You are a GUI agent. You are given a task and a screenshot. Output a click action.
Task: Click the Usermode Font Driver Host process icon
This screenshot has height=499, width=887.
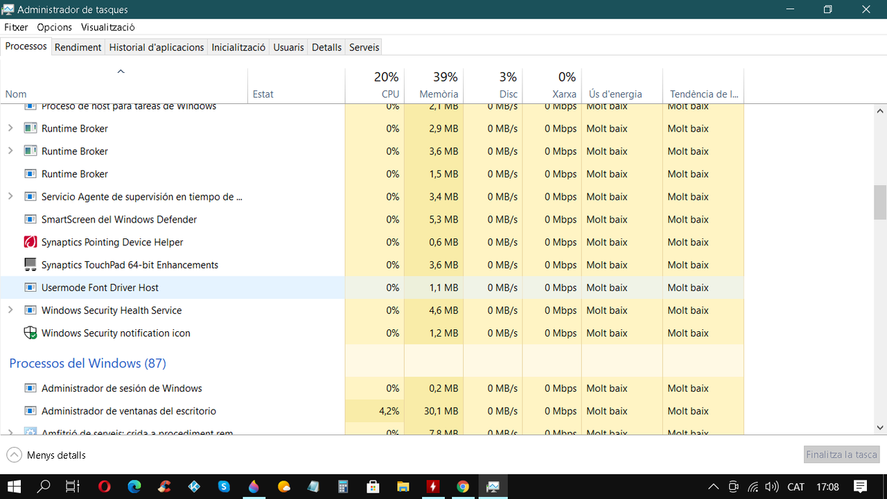30,287
